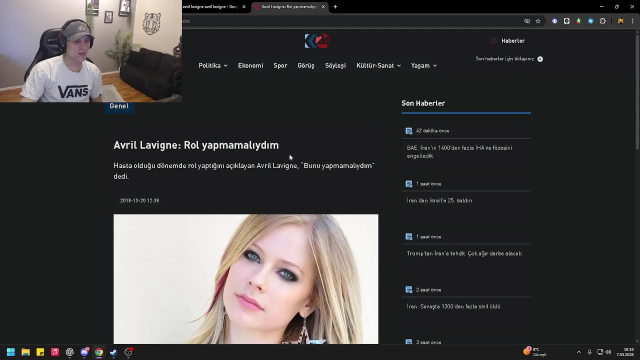Open the network status tray icon
Viewport: 640px width, 360px height.
click(x=600, y=352)
